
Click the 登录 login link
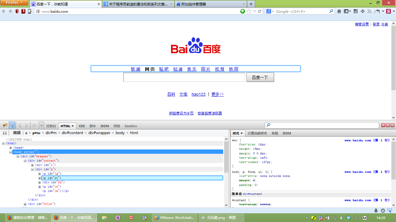pos(376,24)
